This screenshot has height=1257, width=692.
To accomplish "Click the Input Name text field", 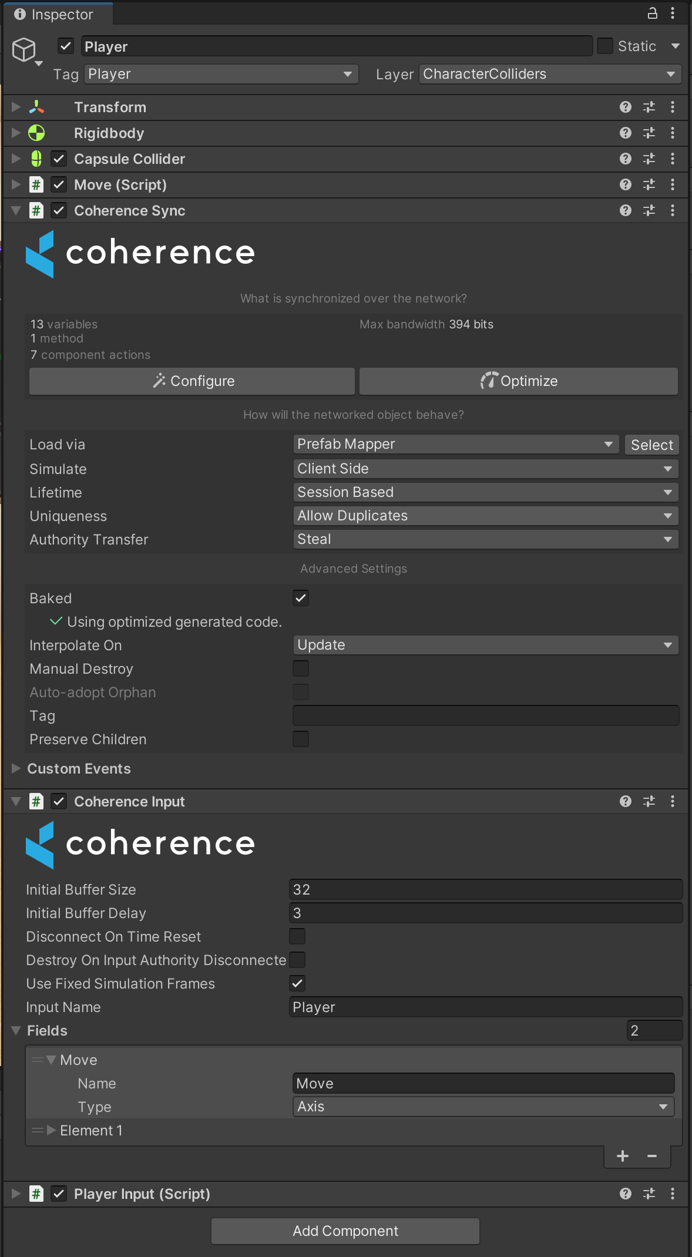I will 485,1007.
